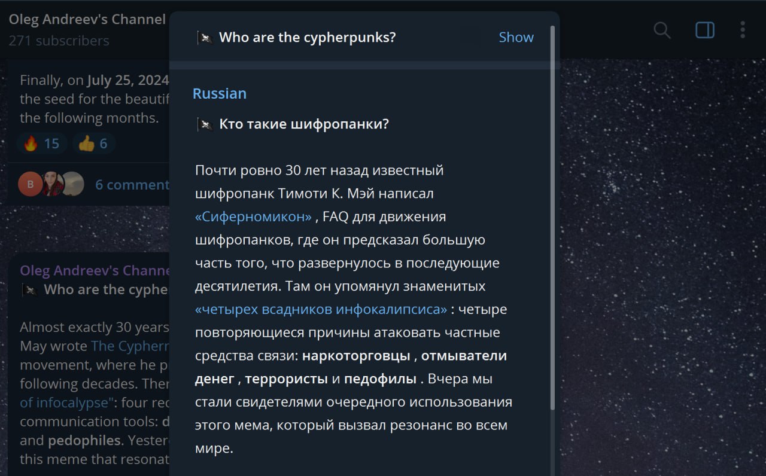The width and height of the screenshot is (766, 476).
Task: Click commenter avatar with letter B
Action: 30,184
